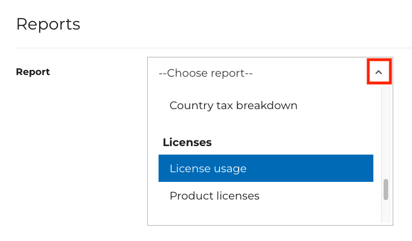
Task: Choose the License usage report option
Action: (265, 168)
